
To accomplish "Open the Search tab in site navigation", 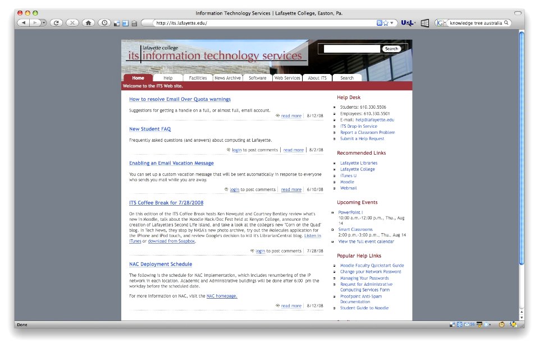I will (347, 78).
